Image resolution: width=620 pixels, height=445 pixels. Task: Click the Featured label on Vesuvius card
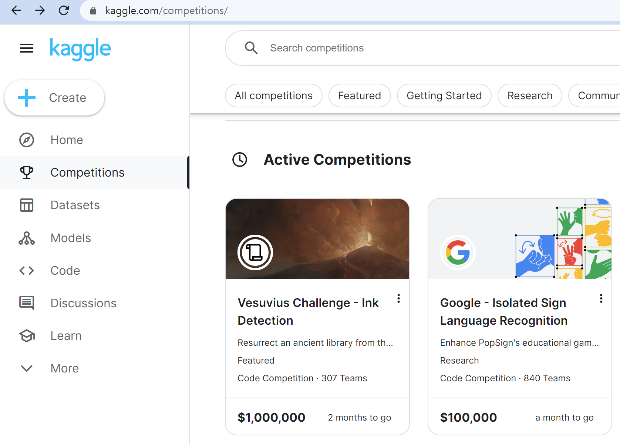coord(256,361)
